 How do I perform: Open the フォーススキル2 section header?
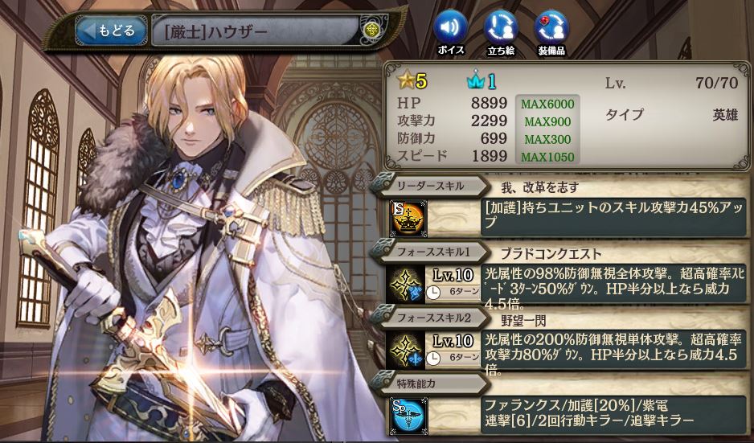[429, 319]
